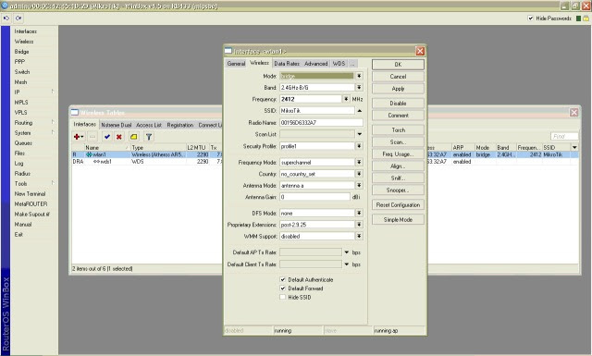Image resolution: width=592 pixels, height=356 pixels.
Task: Open the Frequency dropdown arrow
Action: (346, 99)
